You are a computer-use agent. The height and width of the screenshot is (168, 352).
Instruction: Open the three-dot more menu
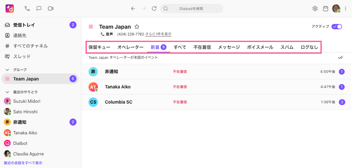[x=346, y=8]
